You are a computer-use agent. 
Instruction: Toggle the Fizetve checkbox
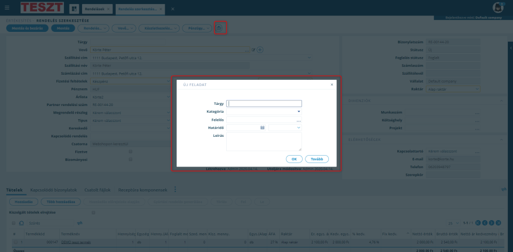coord(131,152)
